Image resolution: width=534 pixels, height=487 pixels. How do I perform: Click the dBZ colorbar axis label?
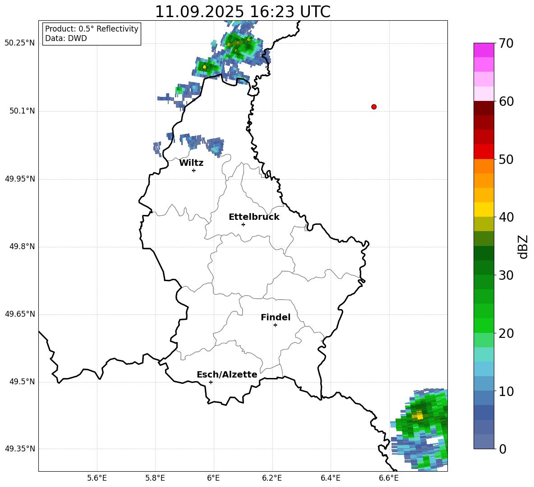click(524, 247)
